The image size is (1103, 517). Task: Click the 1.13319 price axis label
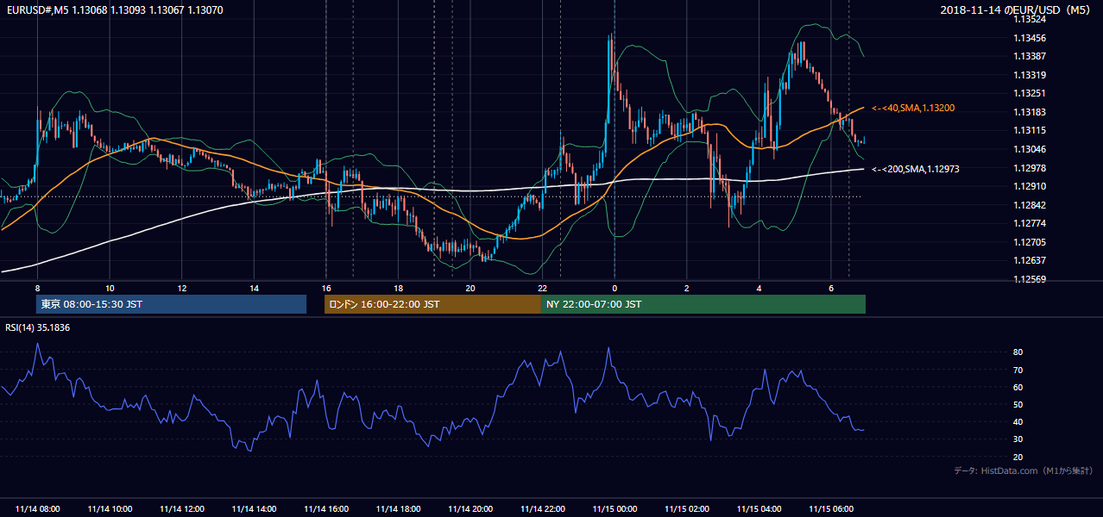[x=1031, y=75]
